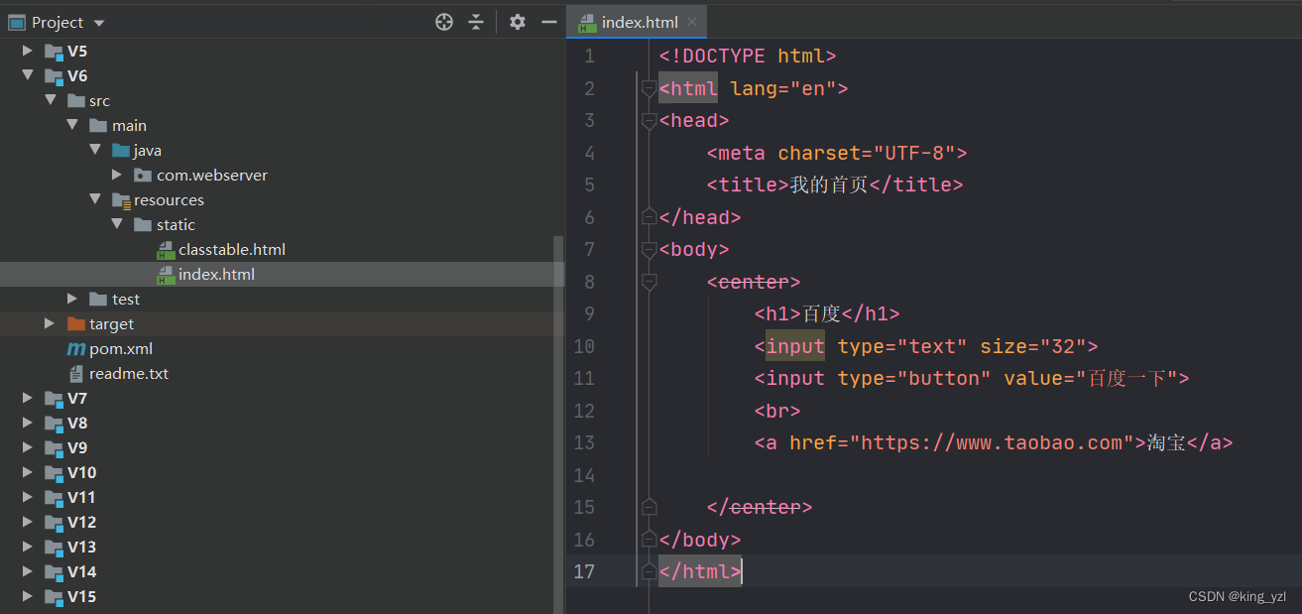1302x614 pixels.
Task: Expand the V15 module
Action: [x=28, y=596]
